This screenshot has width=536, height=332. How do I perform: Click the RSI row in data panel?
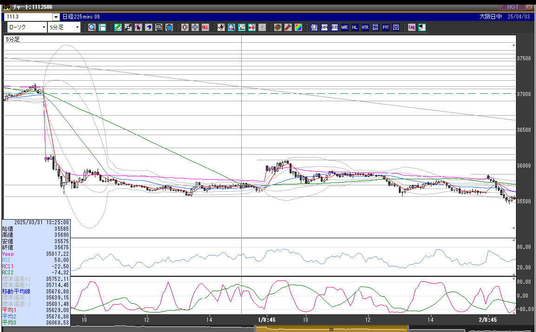35,260
